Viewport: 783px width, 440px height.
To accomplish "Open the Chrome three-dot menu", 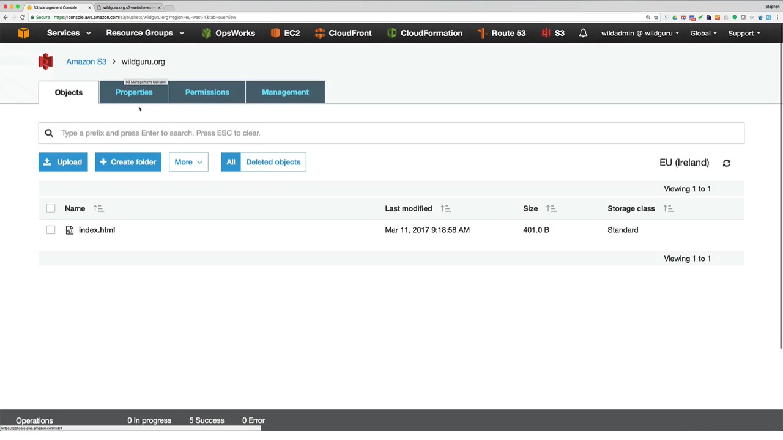I will [777, 17].
